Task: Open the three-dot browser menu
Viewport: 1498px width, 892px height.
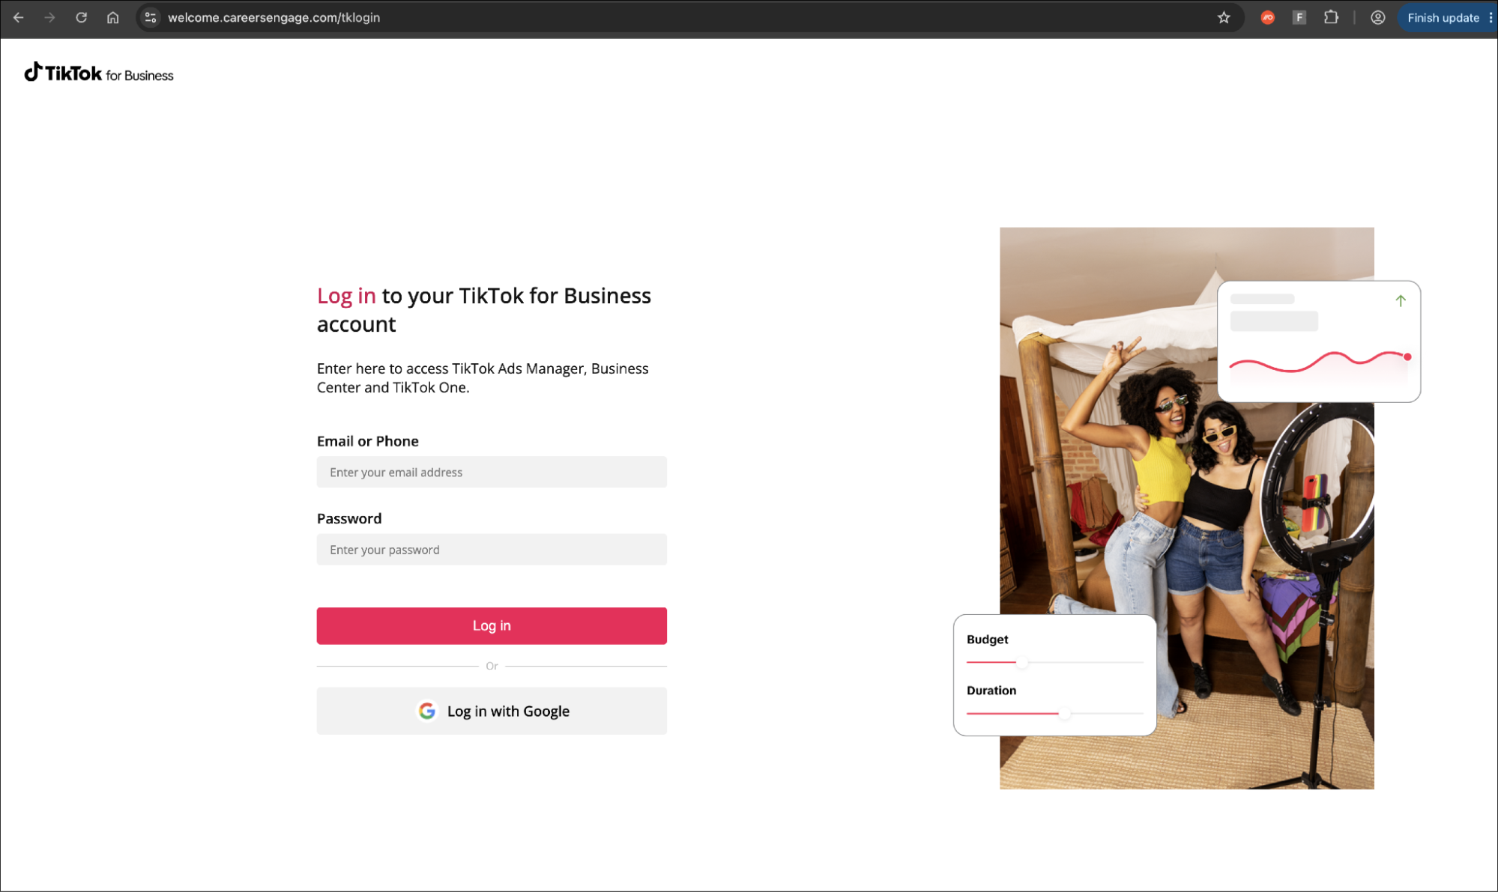Action: 1490,17
